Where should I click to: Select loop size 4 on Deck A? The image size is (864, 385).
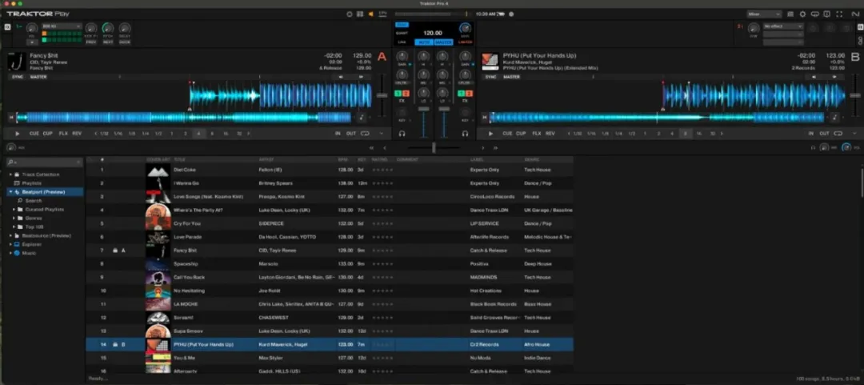tap(198, 134)
